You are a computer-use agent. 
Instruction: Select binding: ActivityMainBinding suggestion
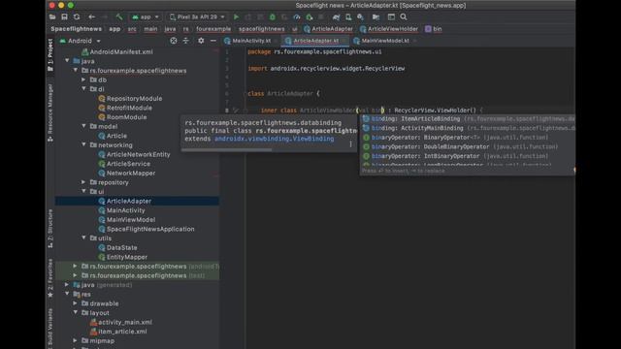pos(468,128)
